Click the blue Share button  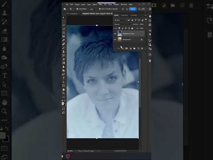[133, 9]
